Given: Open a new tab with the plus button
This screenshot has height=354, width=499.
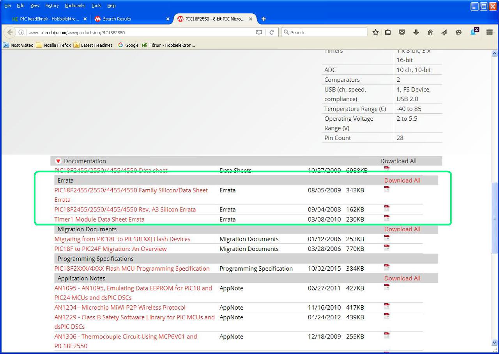Looking at the screenshot, I should pyautogui.click(x=264, y=19).
